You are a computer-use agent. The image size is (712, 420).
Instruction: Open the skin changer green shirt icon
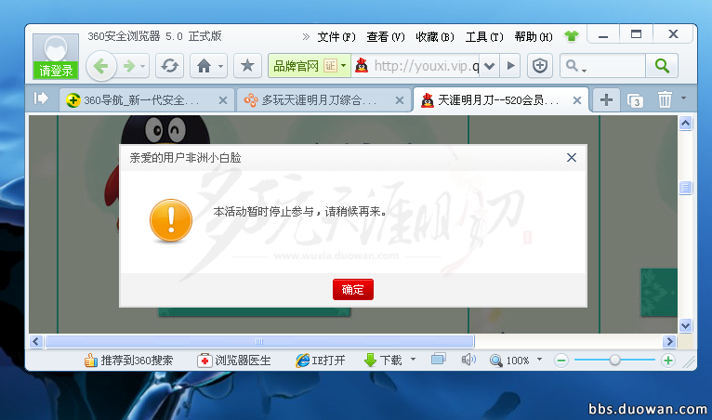572,36
